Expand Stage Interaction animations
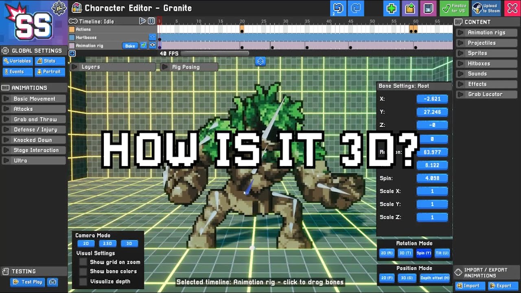 coord(34,150)
